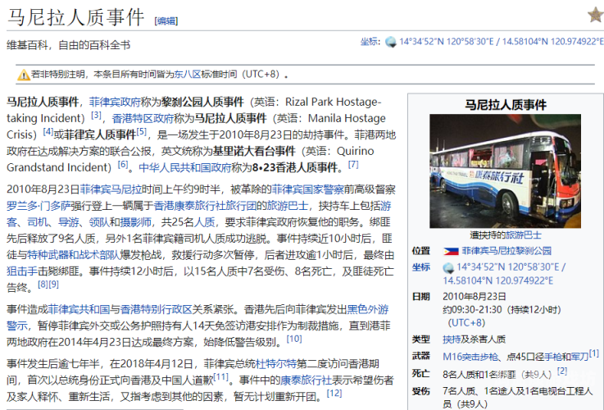Click citation reference [3]
Viewport: 604px width, 410px height.
point(97,115)
